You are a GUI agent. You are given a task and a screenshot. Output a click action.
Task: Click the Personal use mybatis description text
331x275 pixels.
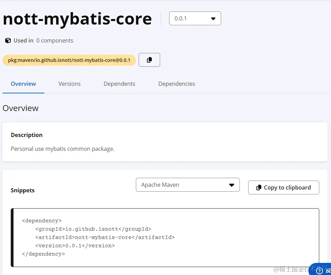62,149
